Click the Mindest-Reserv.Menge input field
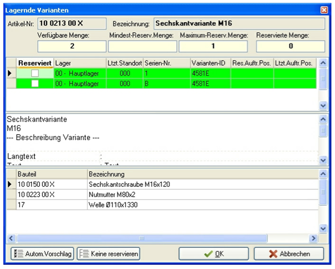 tap(141, 46)
